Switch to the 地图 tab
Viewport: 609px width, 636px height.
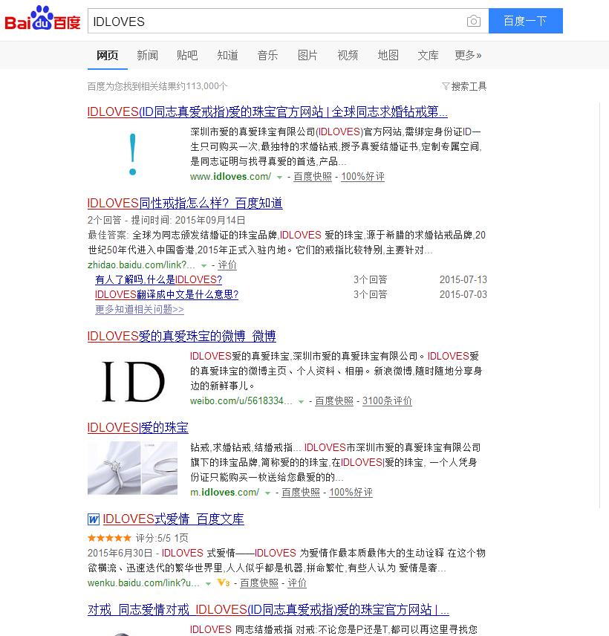(x=388, y=55)
